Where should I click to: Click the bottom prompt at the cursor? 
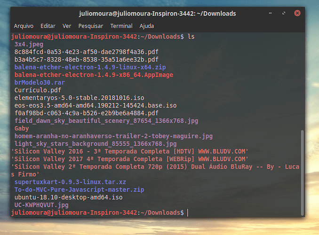[x=188, y=212]
